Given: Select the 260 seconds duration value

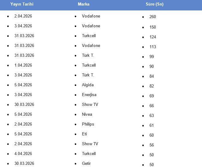Looking at the screenshot, I should tap(153, 17).
